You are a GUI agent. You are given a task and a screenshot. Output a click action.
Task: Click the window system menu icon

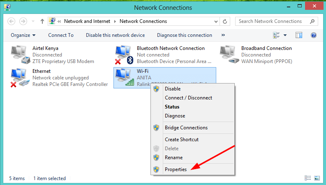7,7
